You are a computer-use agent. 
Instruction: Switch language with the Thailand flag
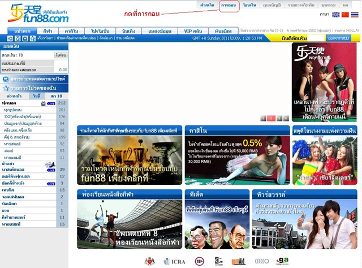(x=355, y=15)
